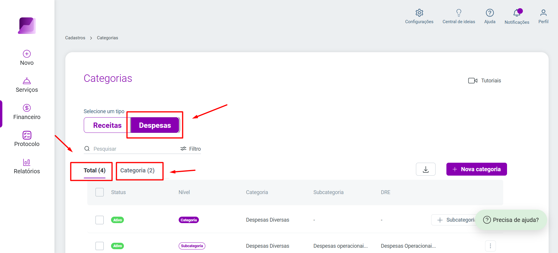Open the three-dot menu on Subcategoria row

[490, 246]
